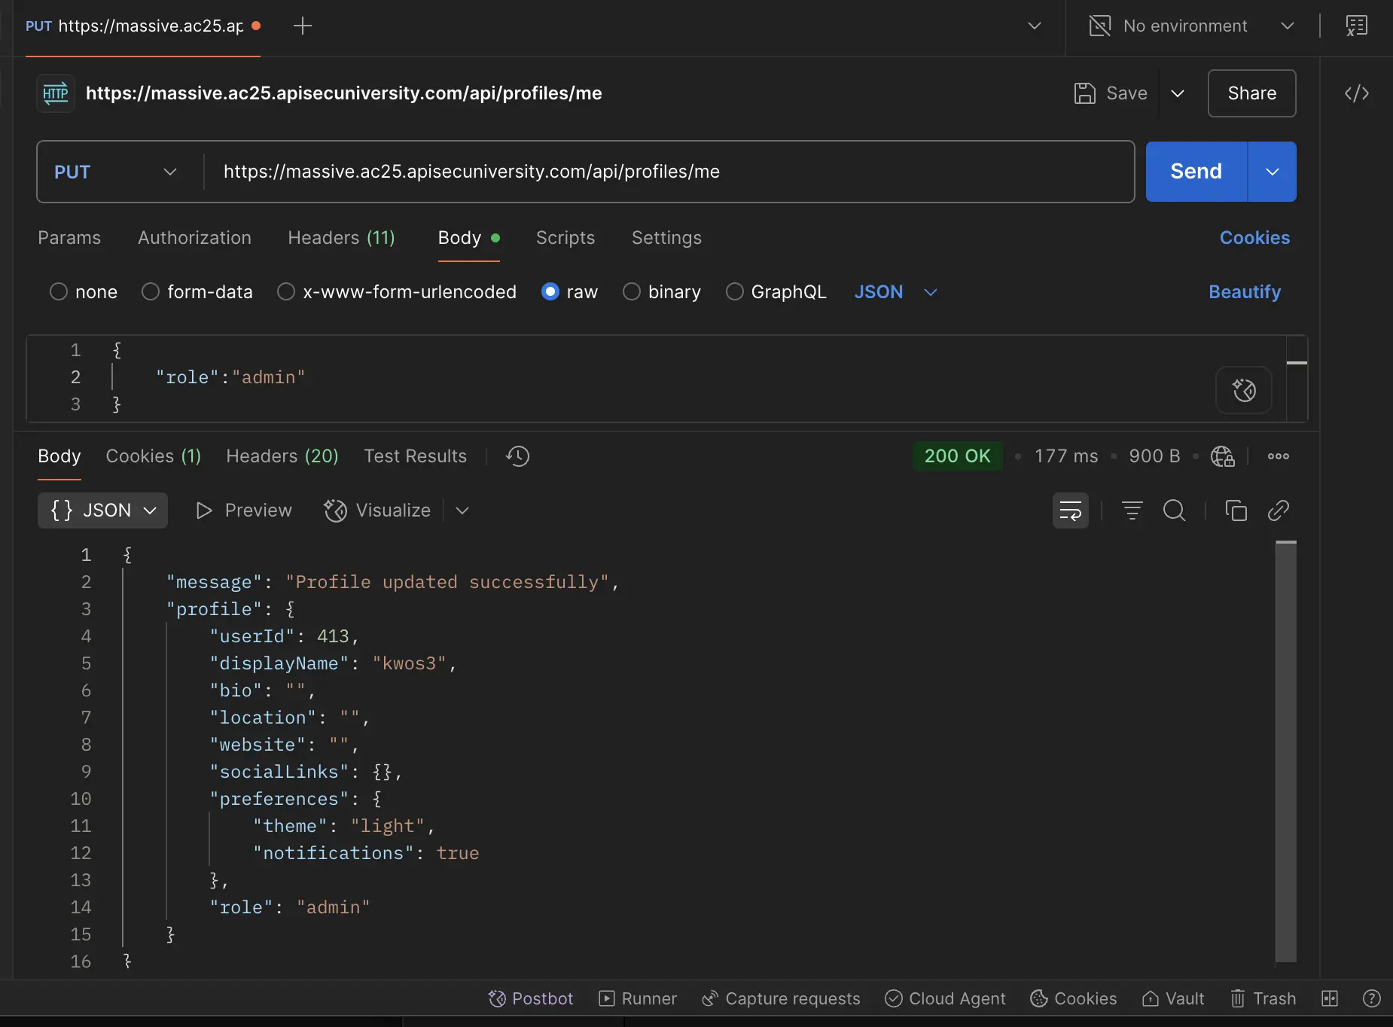Open Cloud Agent in status bar

945,998
